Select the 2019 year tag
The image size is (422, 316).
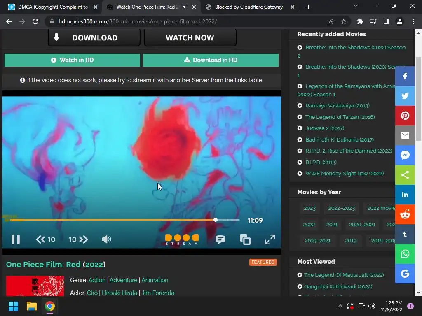point(351,241)
